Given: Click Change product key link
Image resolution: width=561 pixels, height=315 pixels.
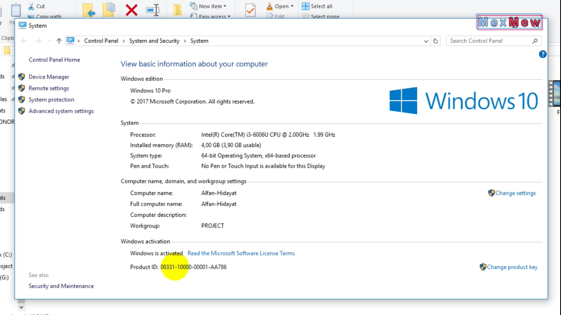Looking at the screenshot, I should [x=512, y=267].
